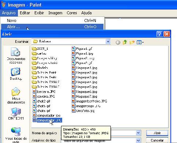Click the chat2.gif file icon
The width and height of the screenshot is (177, 143).
pyautogui.click(x=35, y=101)
